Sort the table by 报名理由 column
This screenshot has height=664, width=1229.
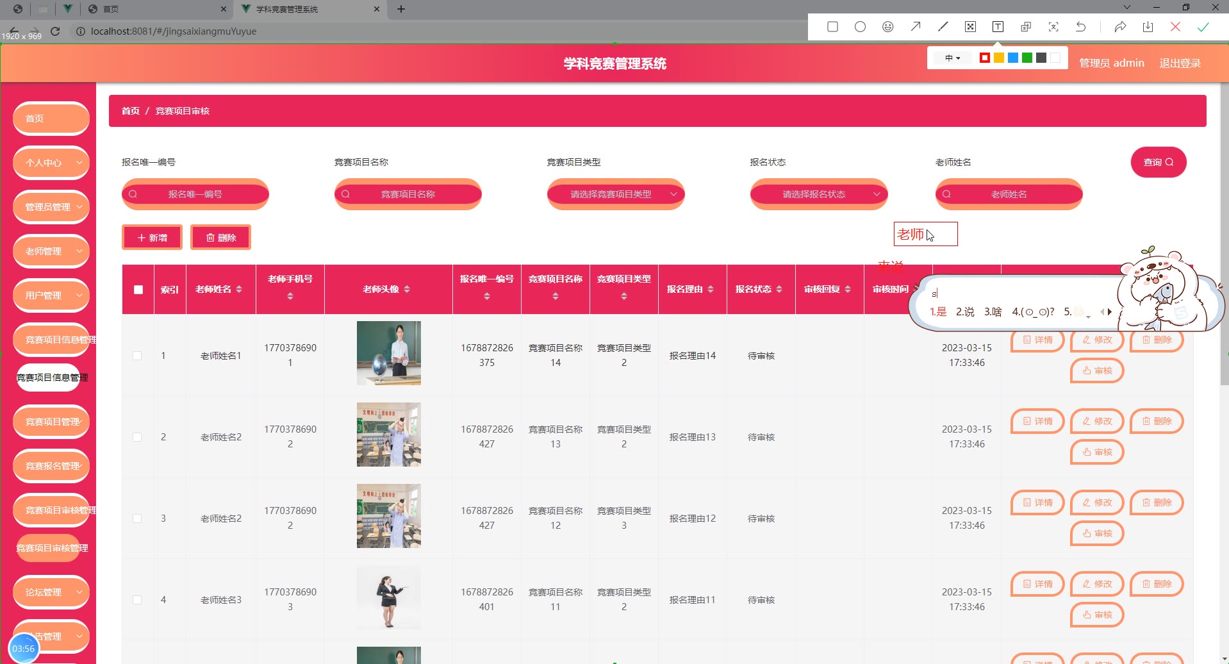[x=711, y=290]
